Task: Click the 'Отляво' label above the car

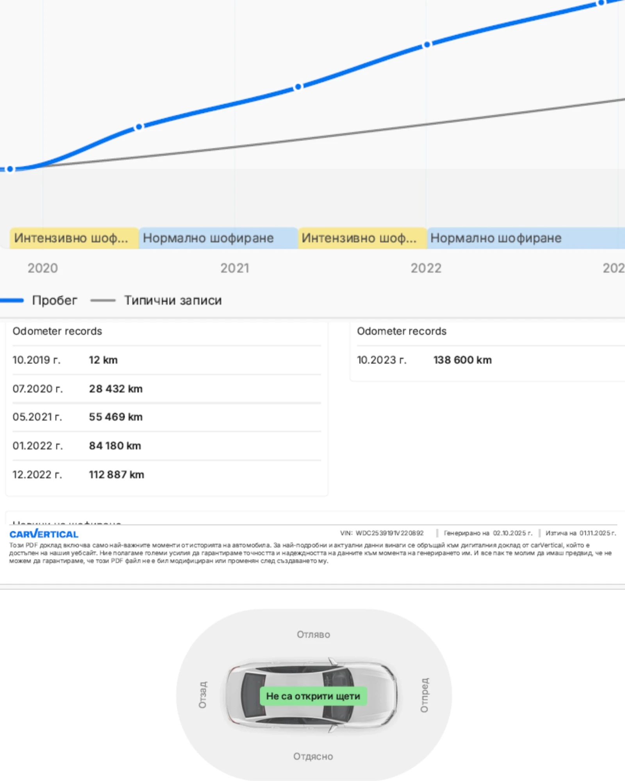Action: (313, 635)
